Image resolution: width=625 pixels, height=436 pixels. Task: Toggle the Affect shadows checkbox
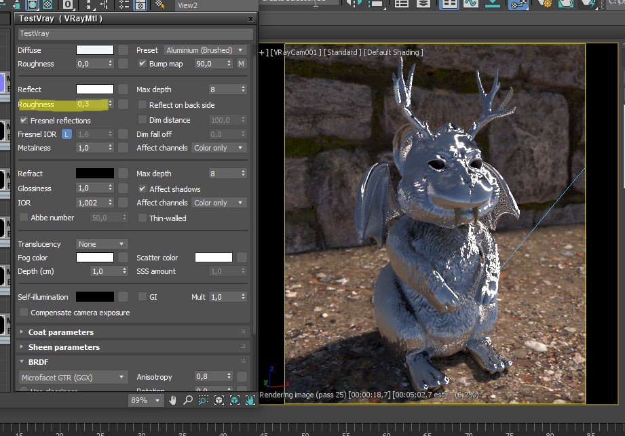142,189
